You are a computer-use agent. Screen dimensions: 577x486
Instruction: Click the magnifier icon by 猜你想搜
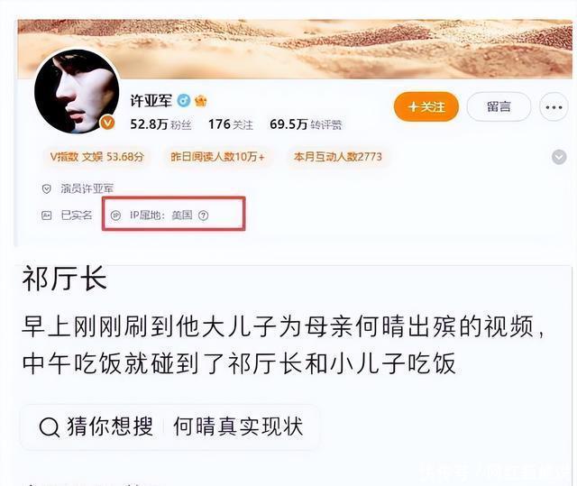coord(50,426)
